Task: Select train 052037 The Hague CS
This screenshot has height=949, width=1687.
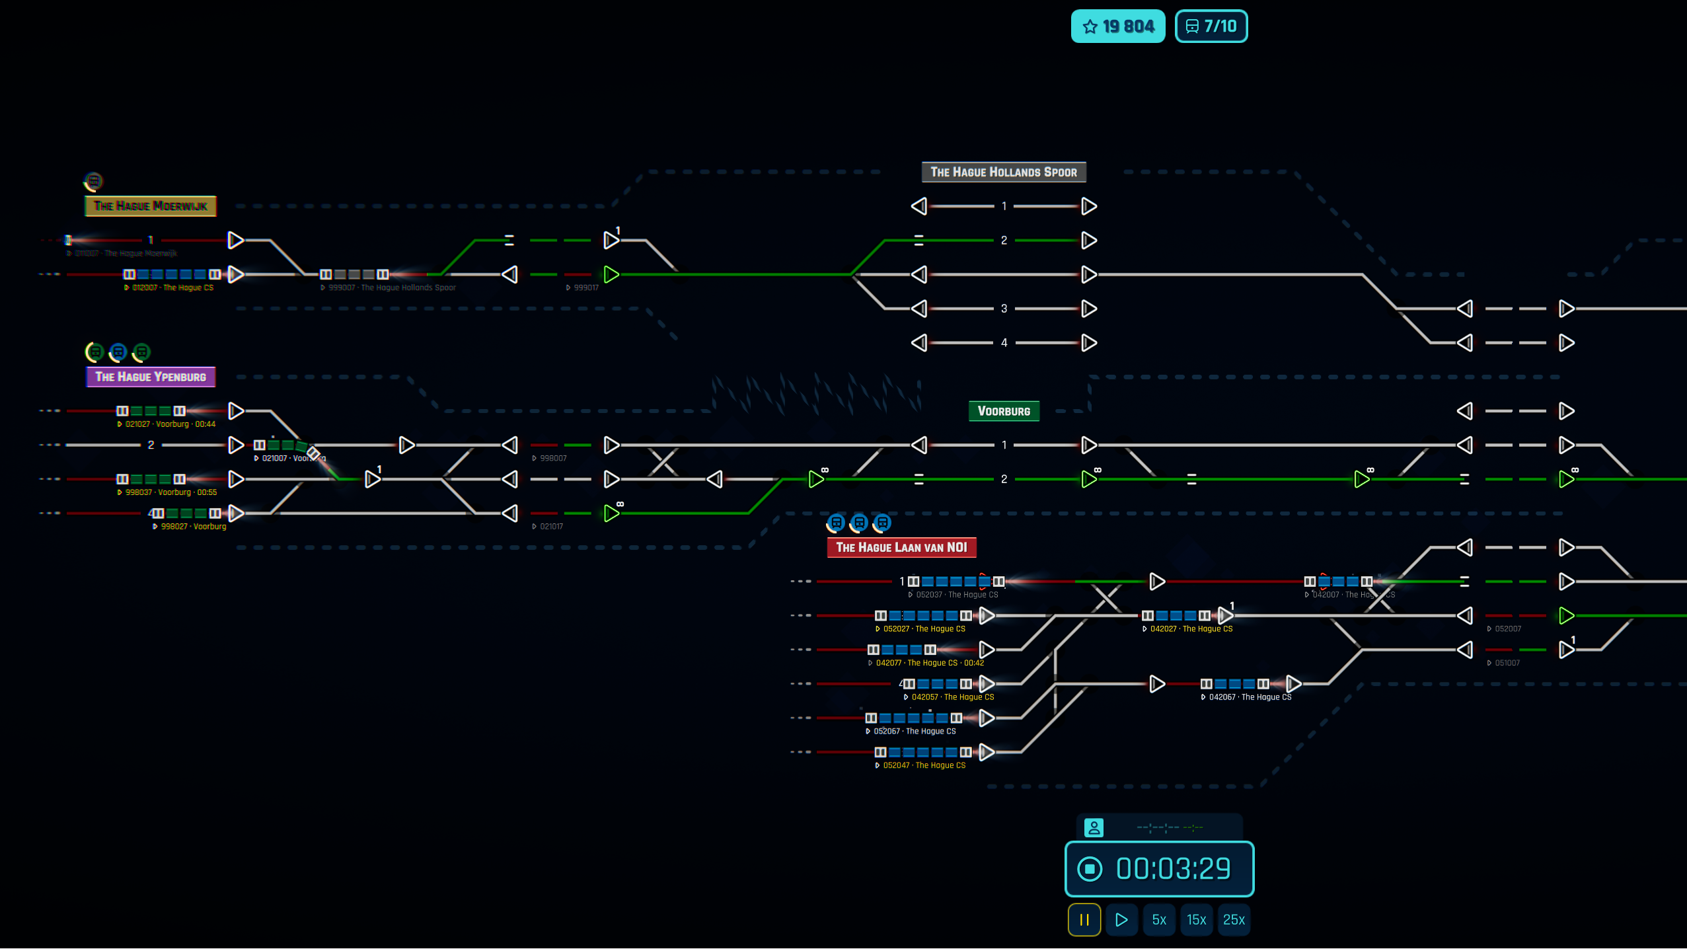Action: (x=956, y=582)
